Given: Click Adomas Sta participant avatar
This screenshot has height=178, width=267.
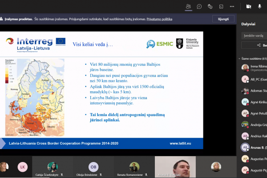Looking at the screenshot, I should [x=245, y=91].
